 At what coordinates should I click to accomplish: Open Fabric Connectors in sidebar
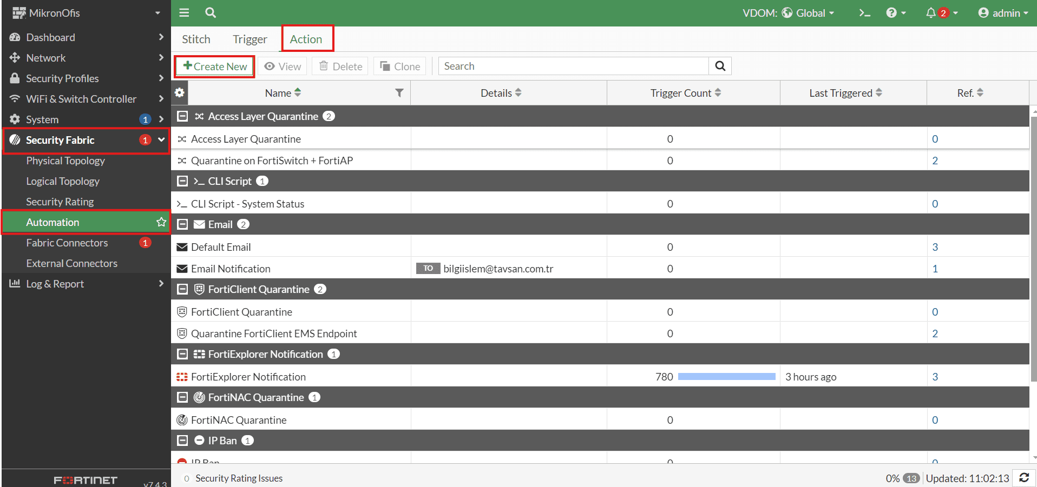[x=67, y=243]
